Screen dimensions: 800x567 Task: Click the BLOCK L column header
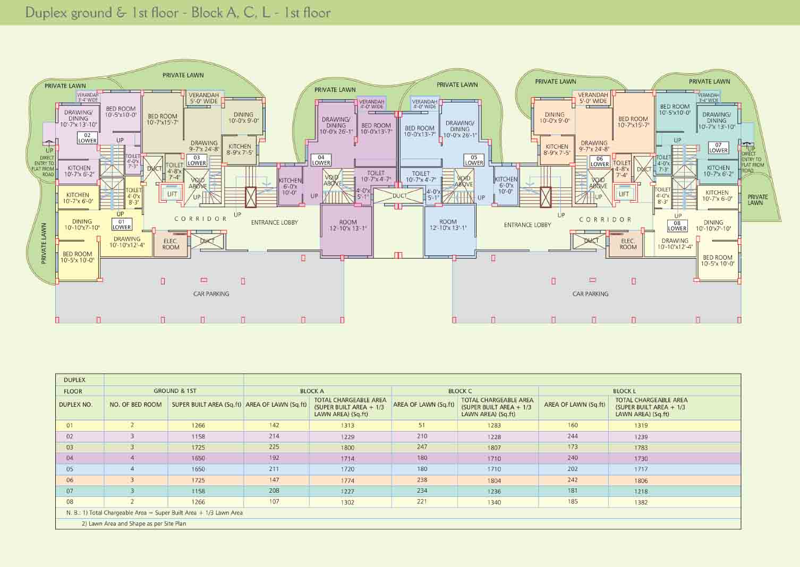coord(624,391)
